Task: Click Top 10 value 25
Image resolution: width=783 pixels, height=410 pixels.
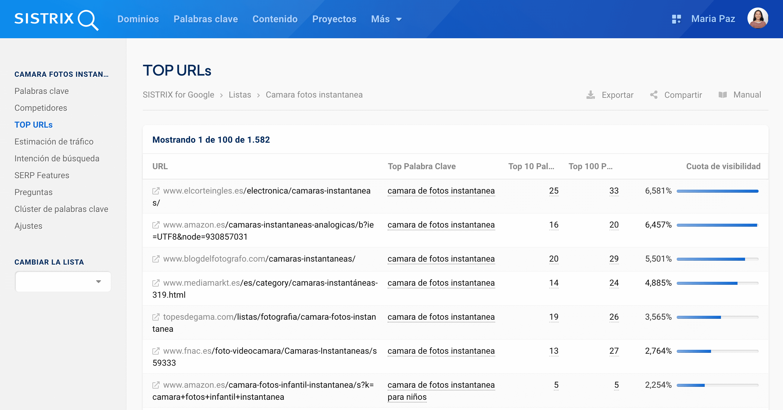Action: click(554, 191)
